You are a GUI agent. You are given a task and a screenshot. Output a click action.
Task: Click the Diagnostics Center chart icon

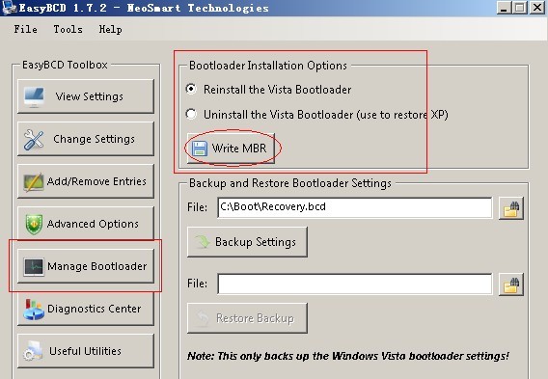tap(34, 310)
